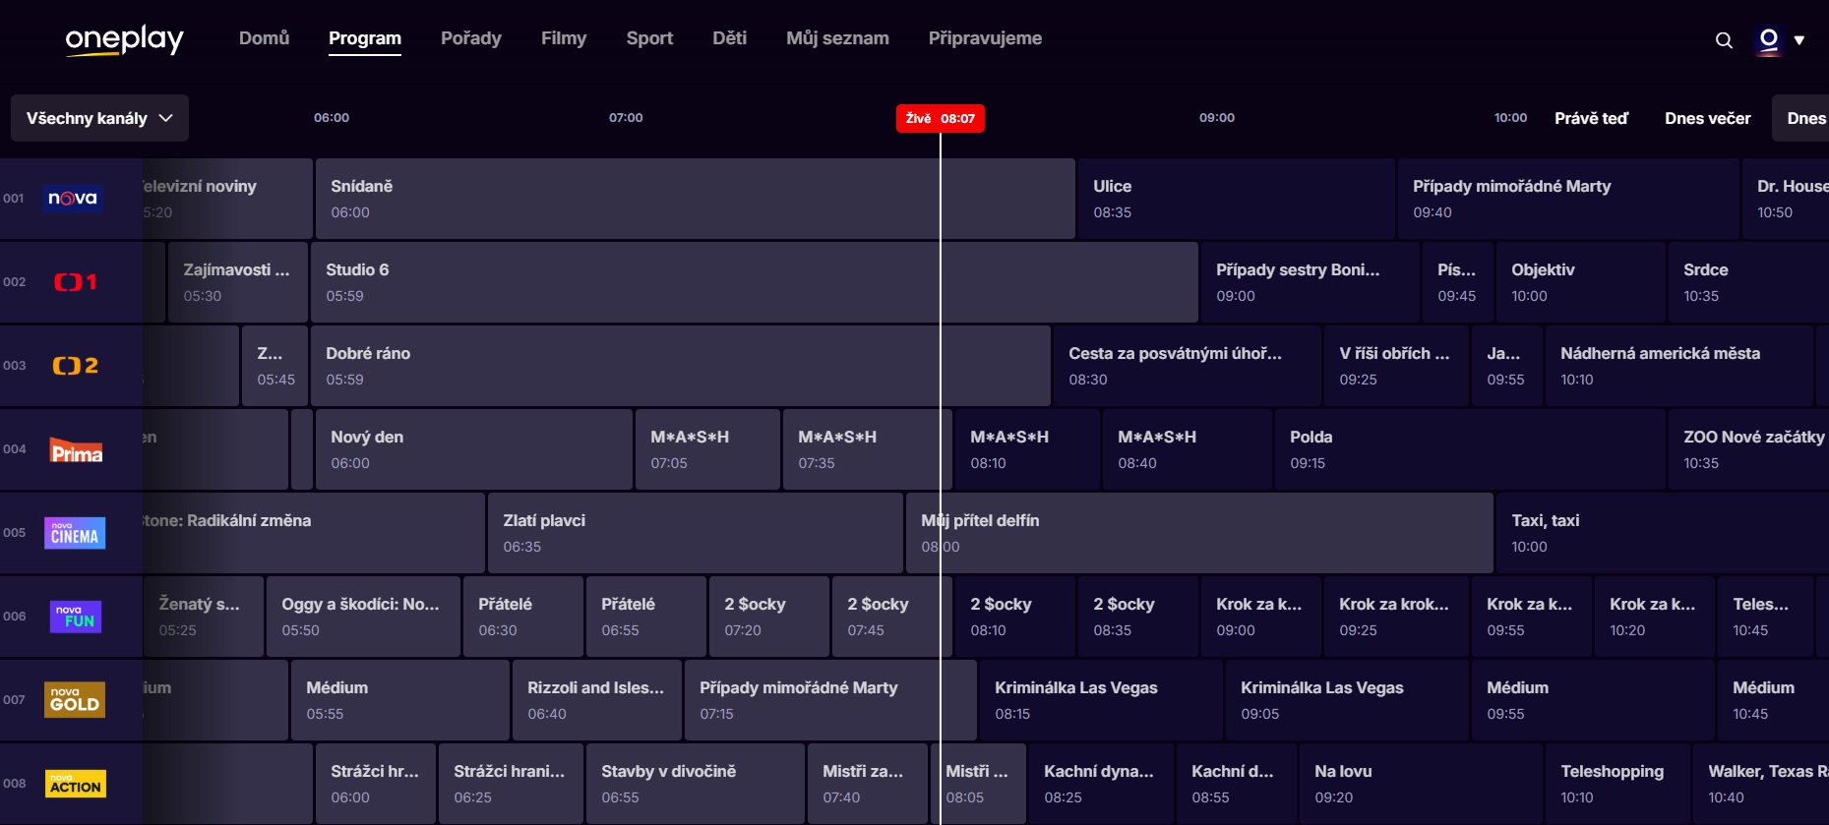The height and width of the screenshot is (825, 1829).
Task: Select the Nova Gold channel logo
Action: coord(75,700)
